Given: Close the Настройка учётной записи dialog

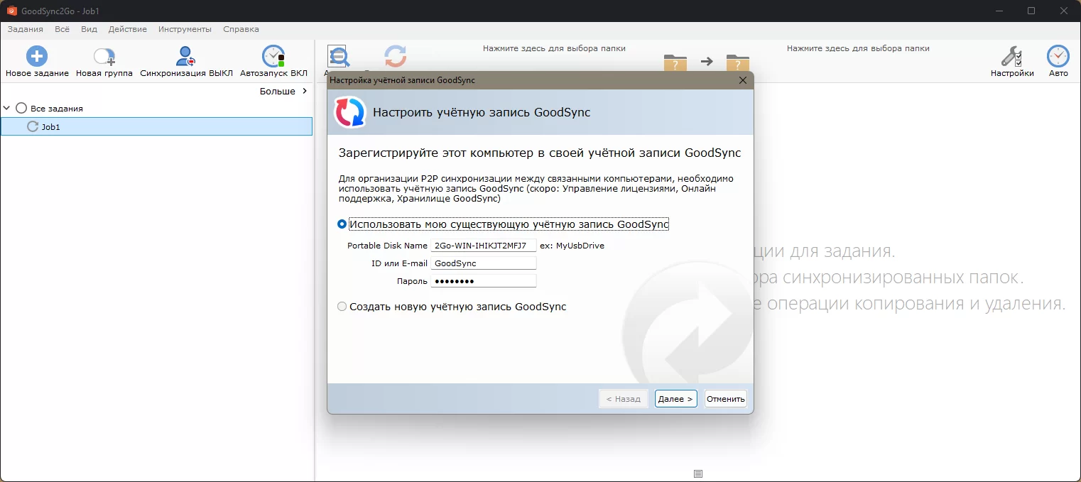Looking at the screenshot, I should 743,80.
